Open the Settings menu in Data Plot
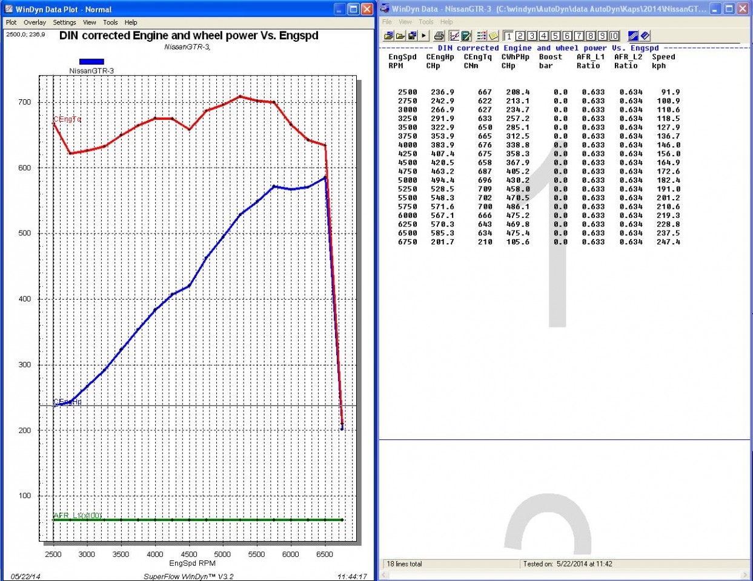Viewport: 753px width, 581px height. click(64, 22)
